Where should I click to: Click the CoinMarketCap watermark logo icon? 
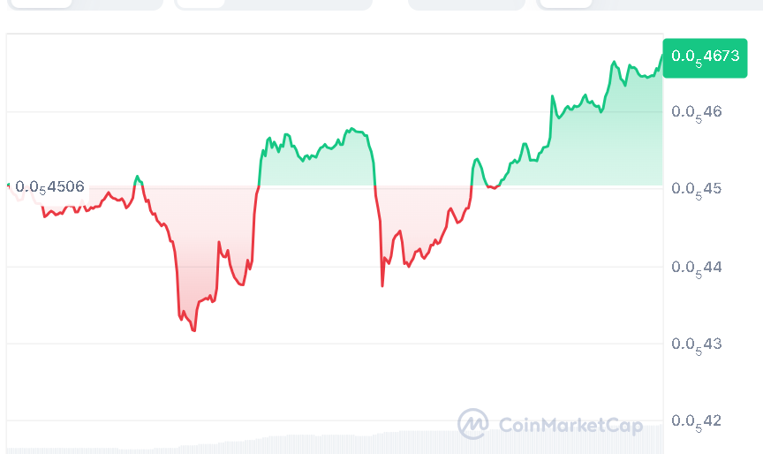click(473, 424)
